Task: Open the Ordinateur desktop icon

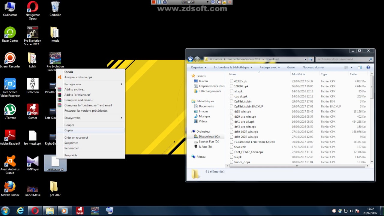Action: click(10, 9)
